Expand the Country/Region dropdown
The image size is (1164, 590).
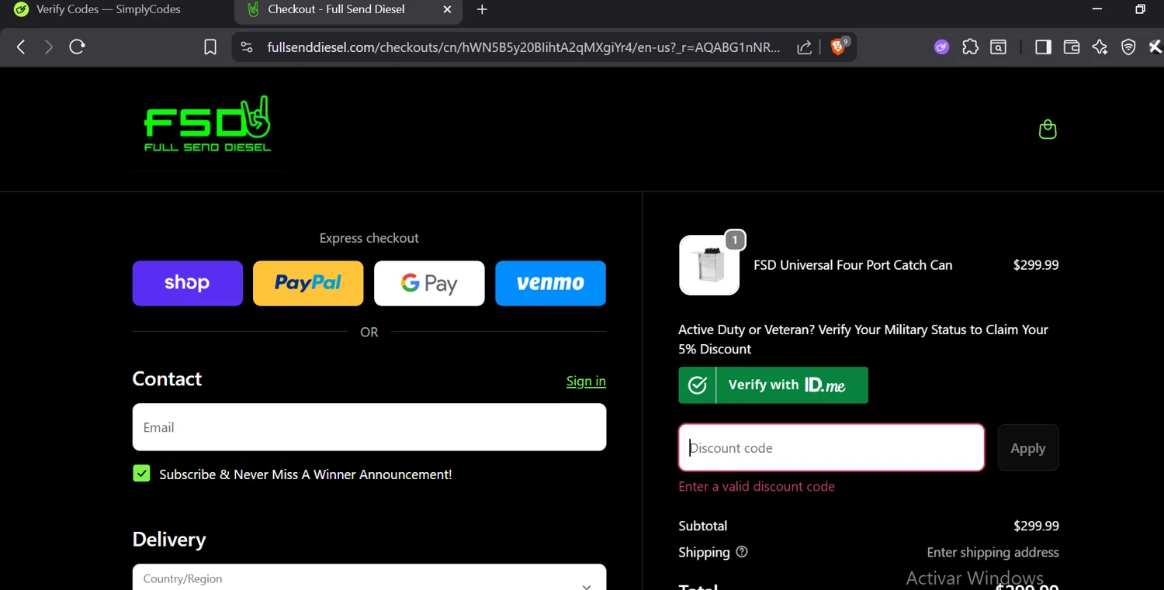click(x=369, y=578)
